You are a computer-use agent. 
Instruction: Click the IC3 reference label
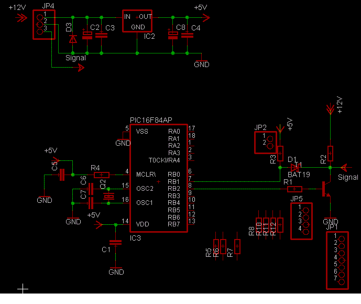click(135, 237)
